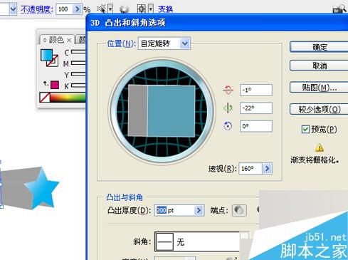This screenshot has height=260, width=348.
Task: Open the 凸出厚度 depth slider arrow
Action: coord(199,210)
